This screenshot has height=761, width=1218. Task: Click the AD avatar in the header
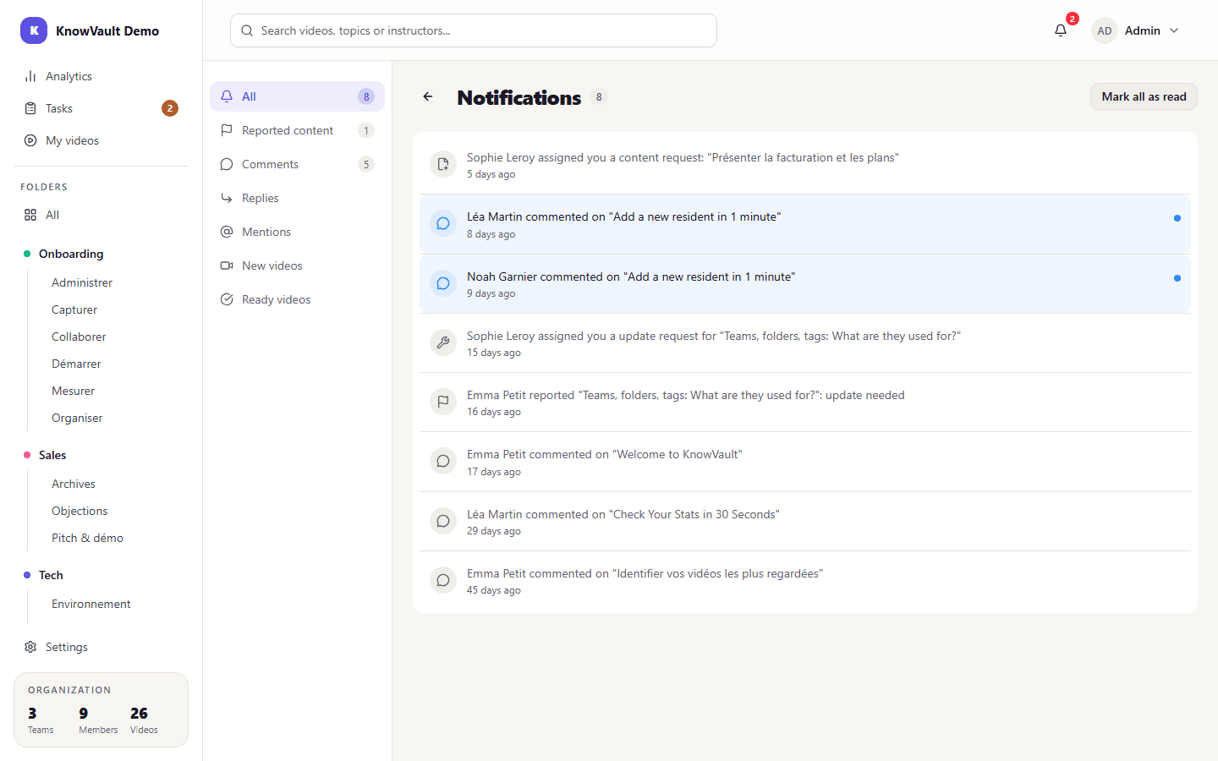coord(1105,30)
